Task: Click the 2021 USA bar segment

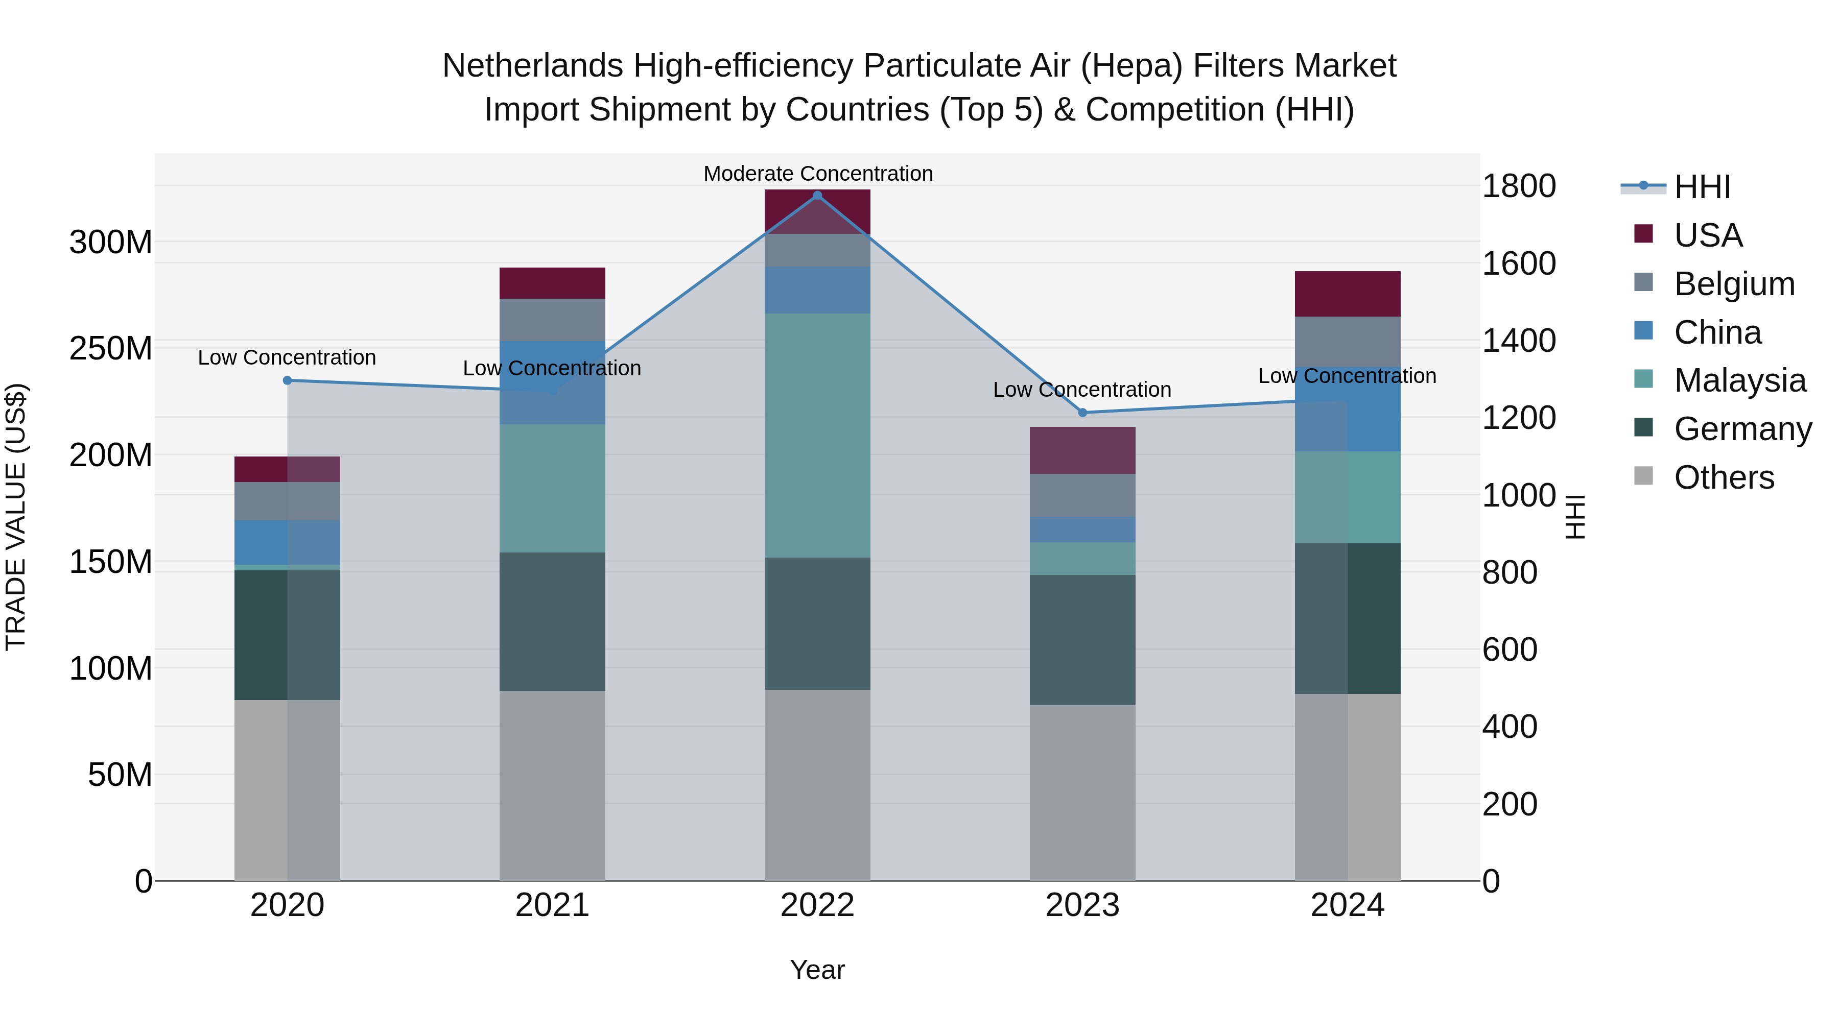Action: tap(552, 283)
